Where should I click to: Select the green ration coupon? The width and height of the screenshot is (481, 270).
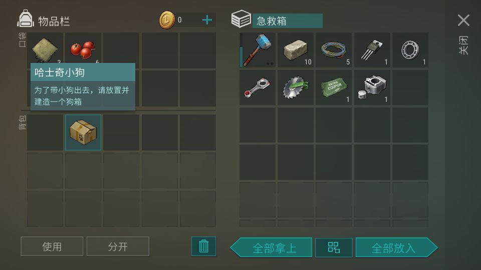[x=334, y=87]
